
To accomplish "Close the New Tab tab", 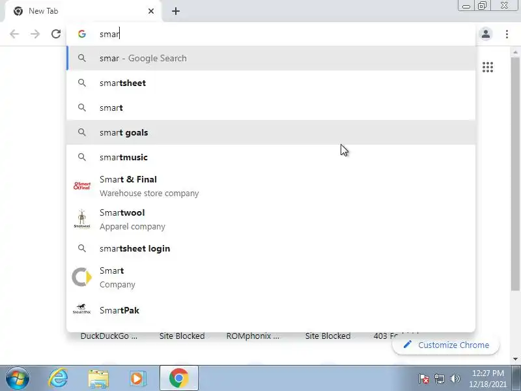I will [x=151, y=11].
